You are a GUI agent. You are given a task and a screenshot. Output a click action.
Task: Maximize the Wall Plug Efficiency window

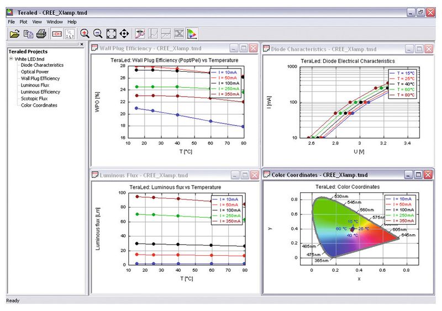tap(244, 48)
